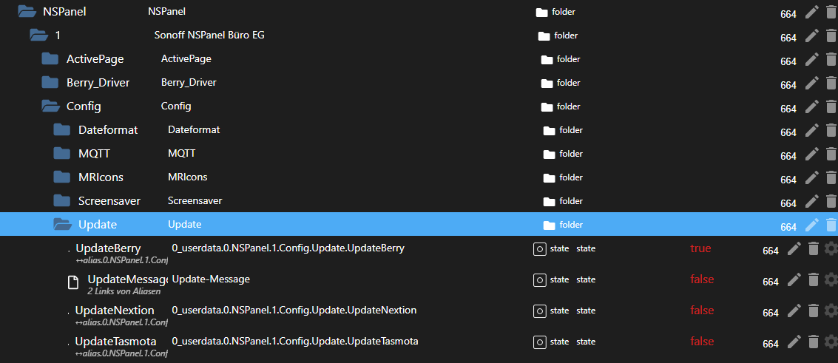Image resolution: width=838 pixels, height=363 pixels.
Task: Delete the UpdateTasmota state
Action: coord(813,342)
